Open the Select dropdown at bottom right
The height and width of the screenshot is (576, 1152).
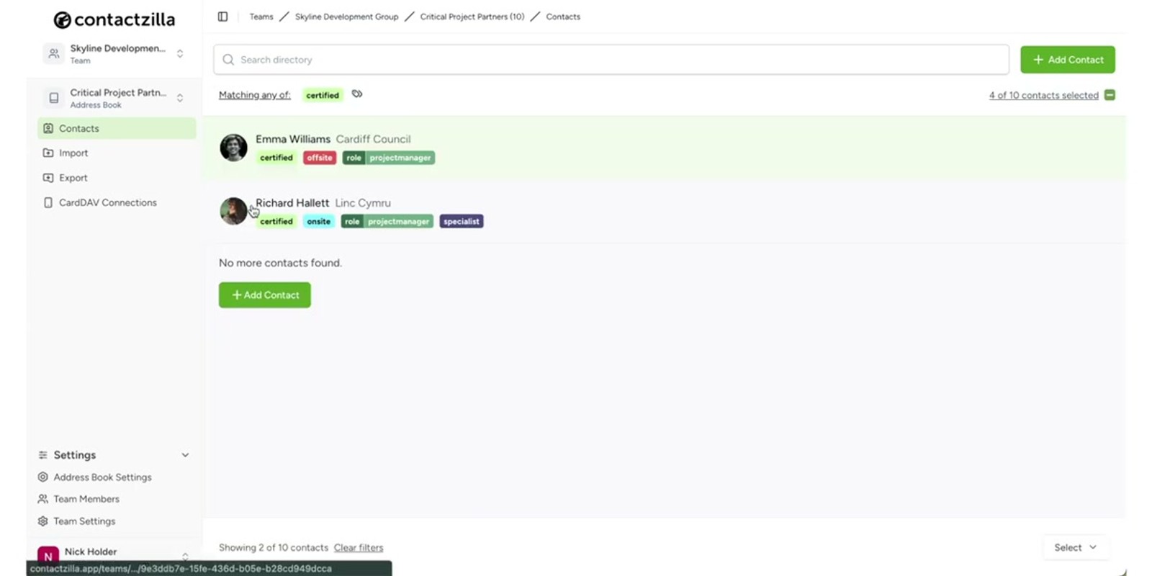[1076, 548]
